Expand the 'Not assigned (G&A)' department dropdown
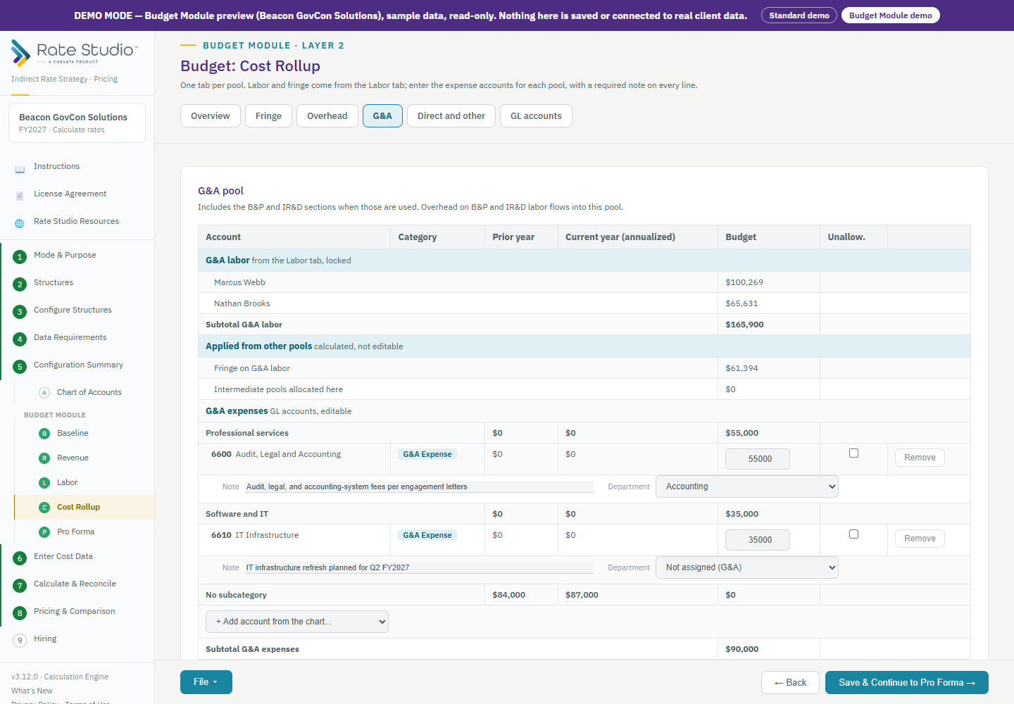The width and height of the screenshot is (1014, 704). click(x=747, y=567)
